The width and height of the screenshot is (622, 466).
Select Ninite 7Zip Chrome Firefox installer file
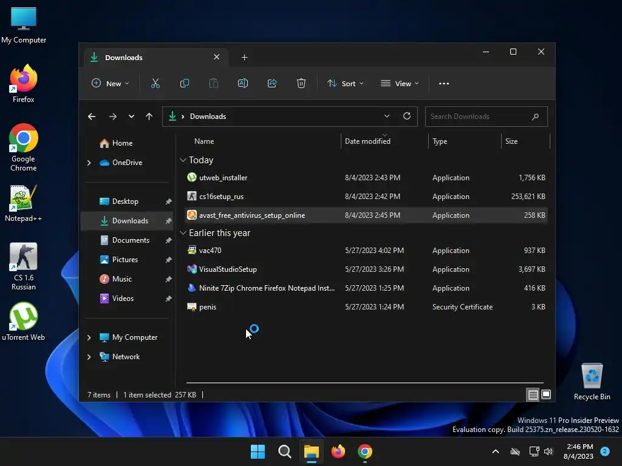(x=366, y=288)
